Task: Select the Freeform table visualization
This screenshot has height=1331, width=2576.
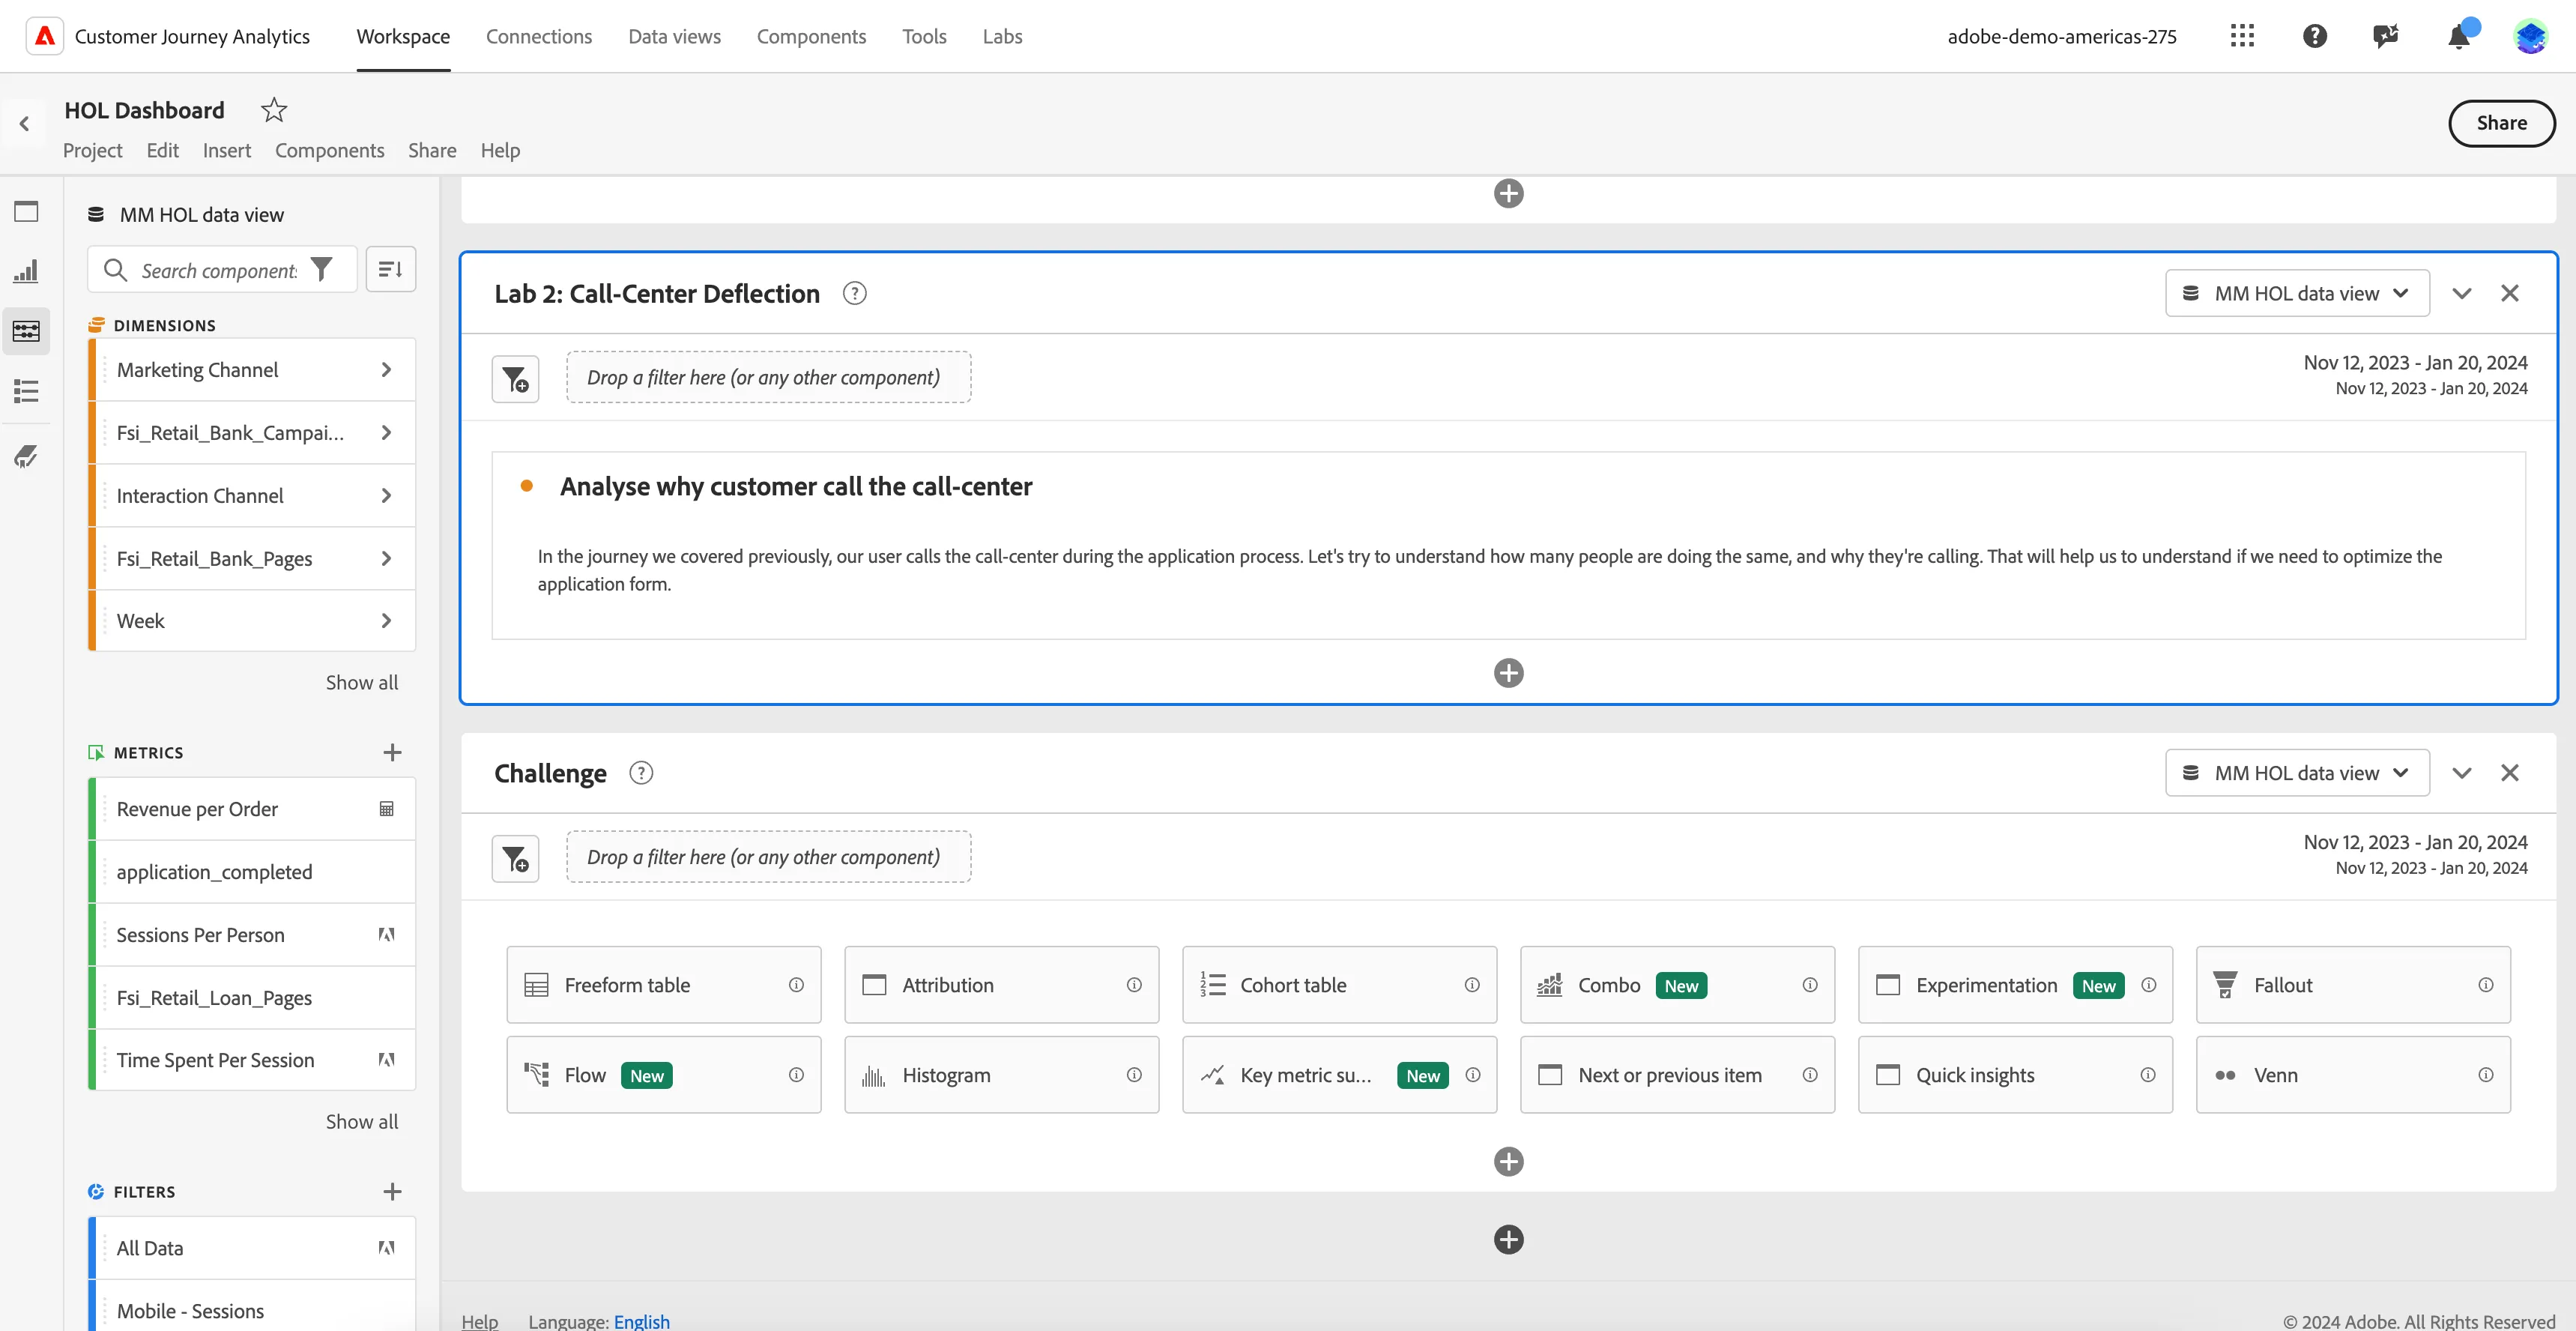Action: click(664, 985)
